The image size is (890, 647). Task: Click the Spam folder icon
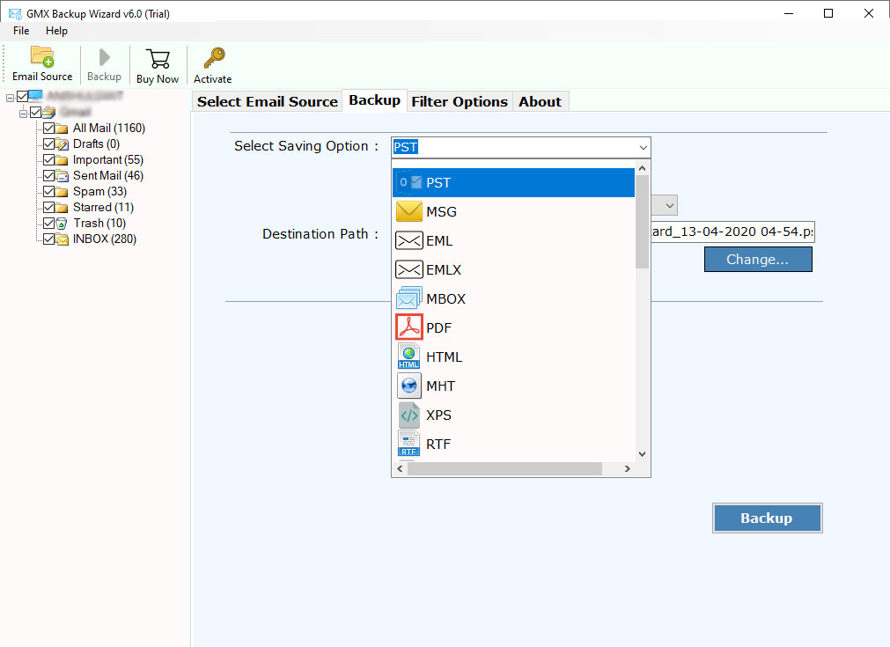62,192
